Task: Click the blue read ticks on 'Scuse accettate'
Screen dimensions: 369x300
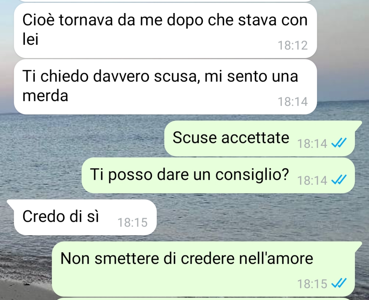Action: click(339, 143)
